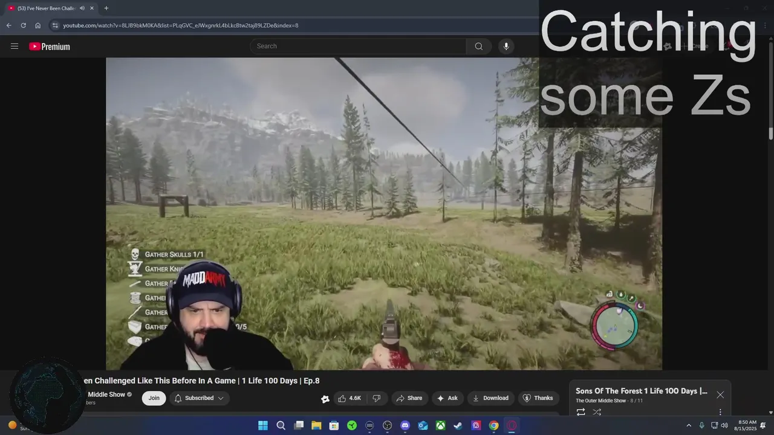
Task: Open Microsoft Store from taskbar
Action: [x=334, y=425]
